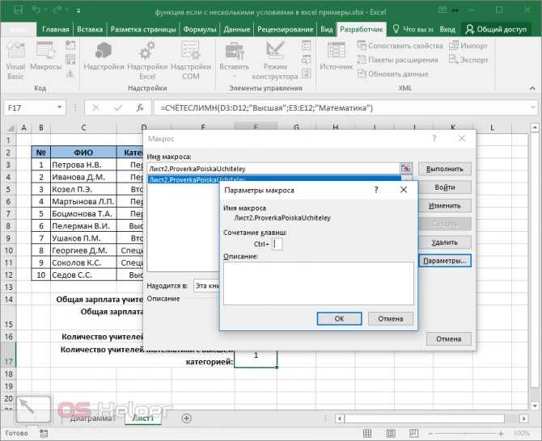Open the Рецензирование tab
This screenshot has width=542, height=441.
[286, 29]
